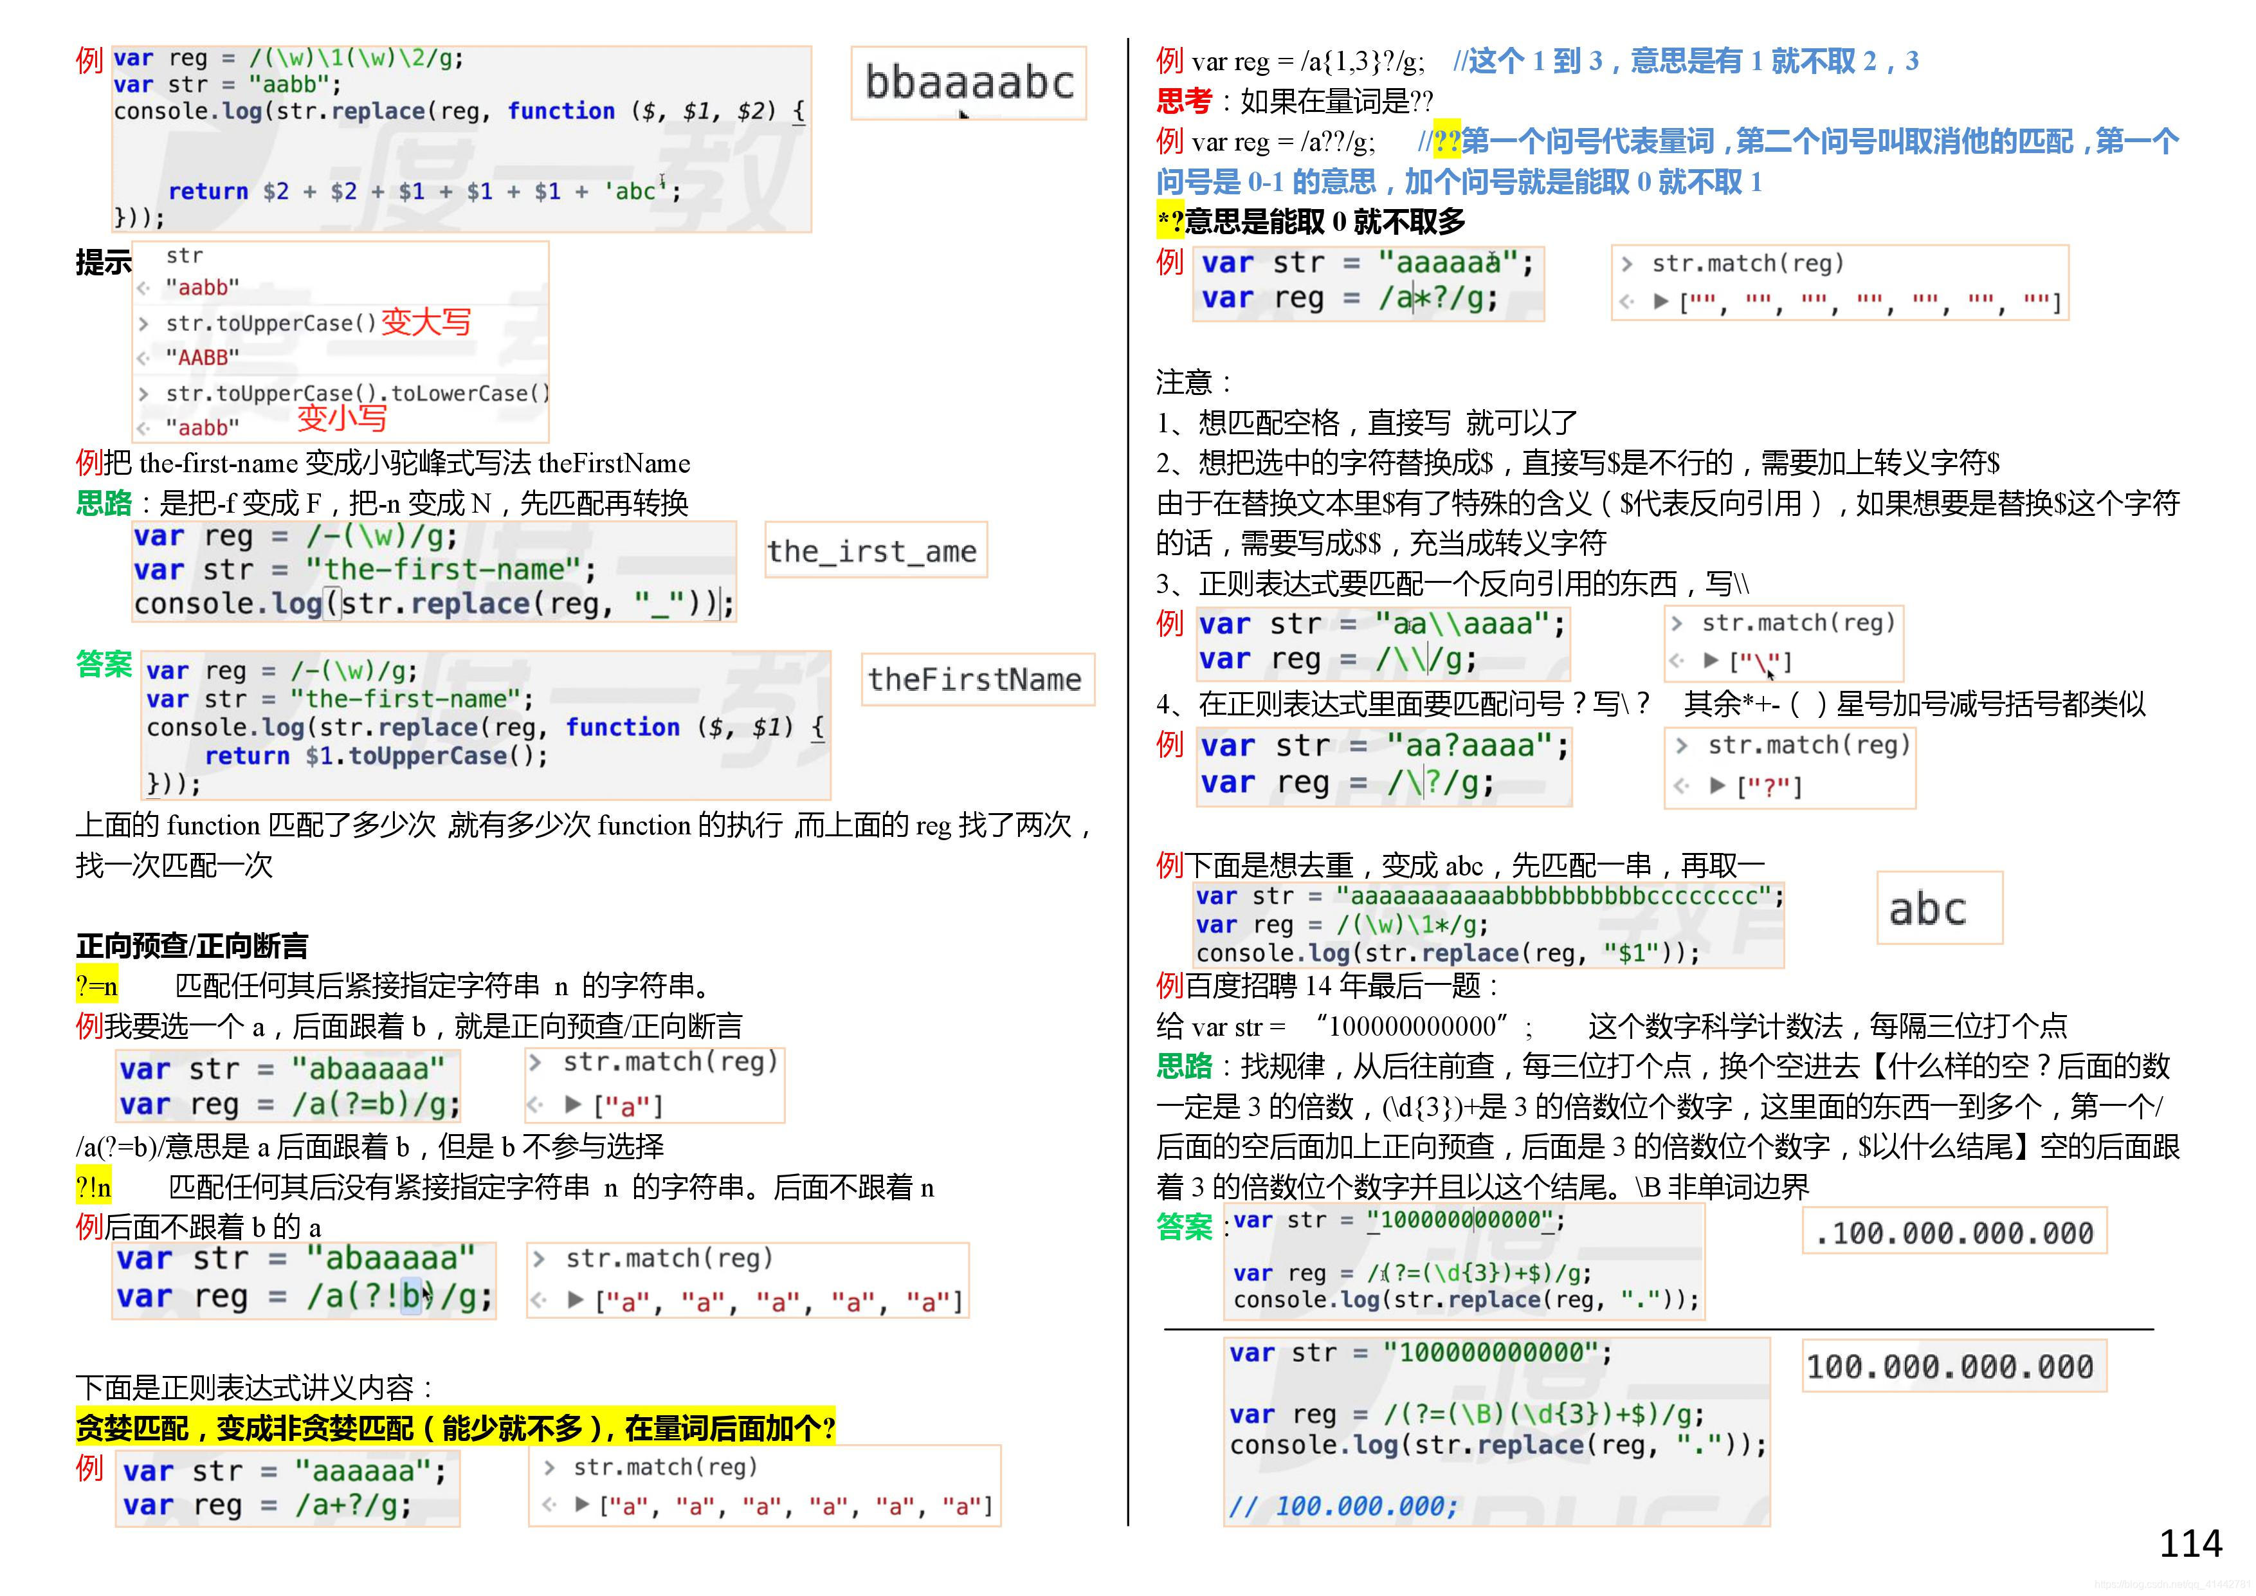Click the red "变大写" annotation
Image resolution: width=2256 pixels, height=1596 pixels.
[426, 322]
